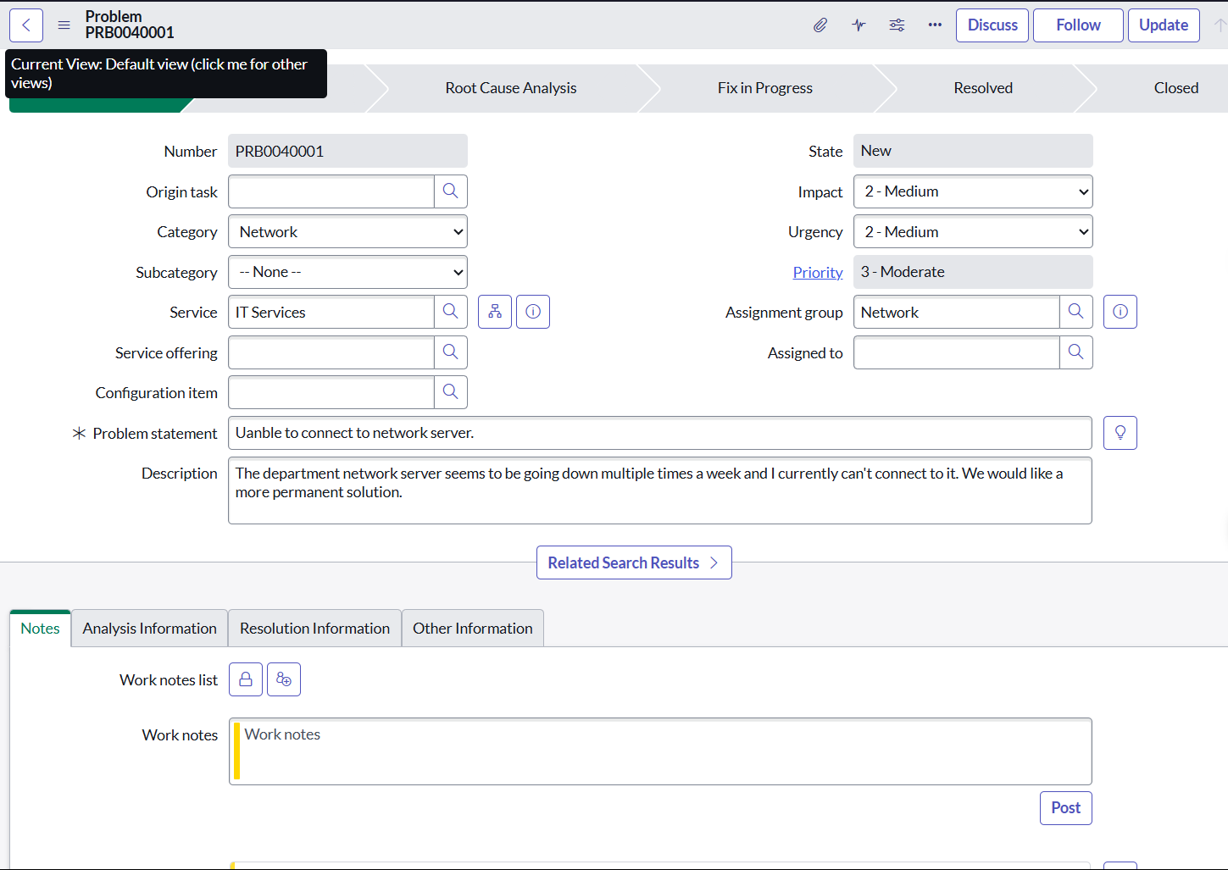Open the personalize form settings icon
The height and width of the screenshot is (870, 1228).
point(897,25)
